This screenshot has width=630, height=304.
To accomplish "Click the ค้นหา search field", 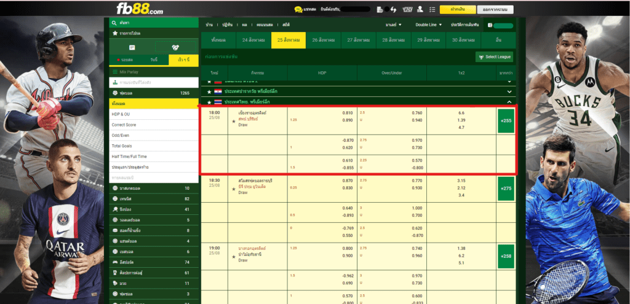I will [x=154, y=23].
